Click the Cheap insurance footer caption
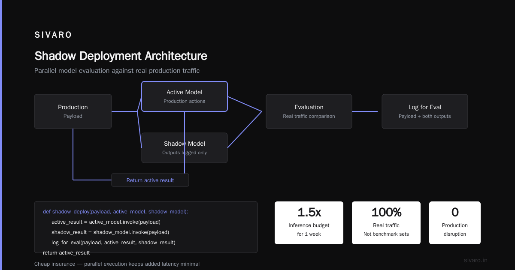The image size is (515, 270). (x=117, y=264)
